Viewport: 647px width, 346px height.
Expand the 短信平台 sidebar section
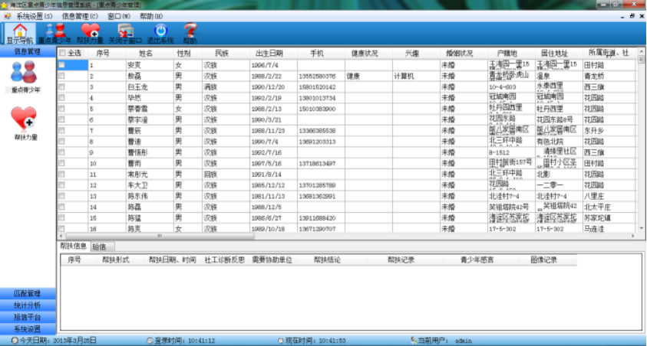[28, 317]
